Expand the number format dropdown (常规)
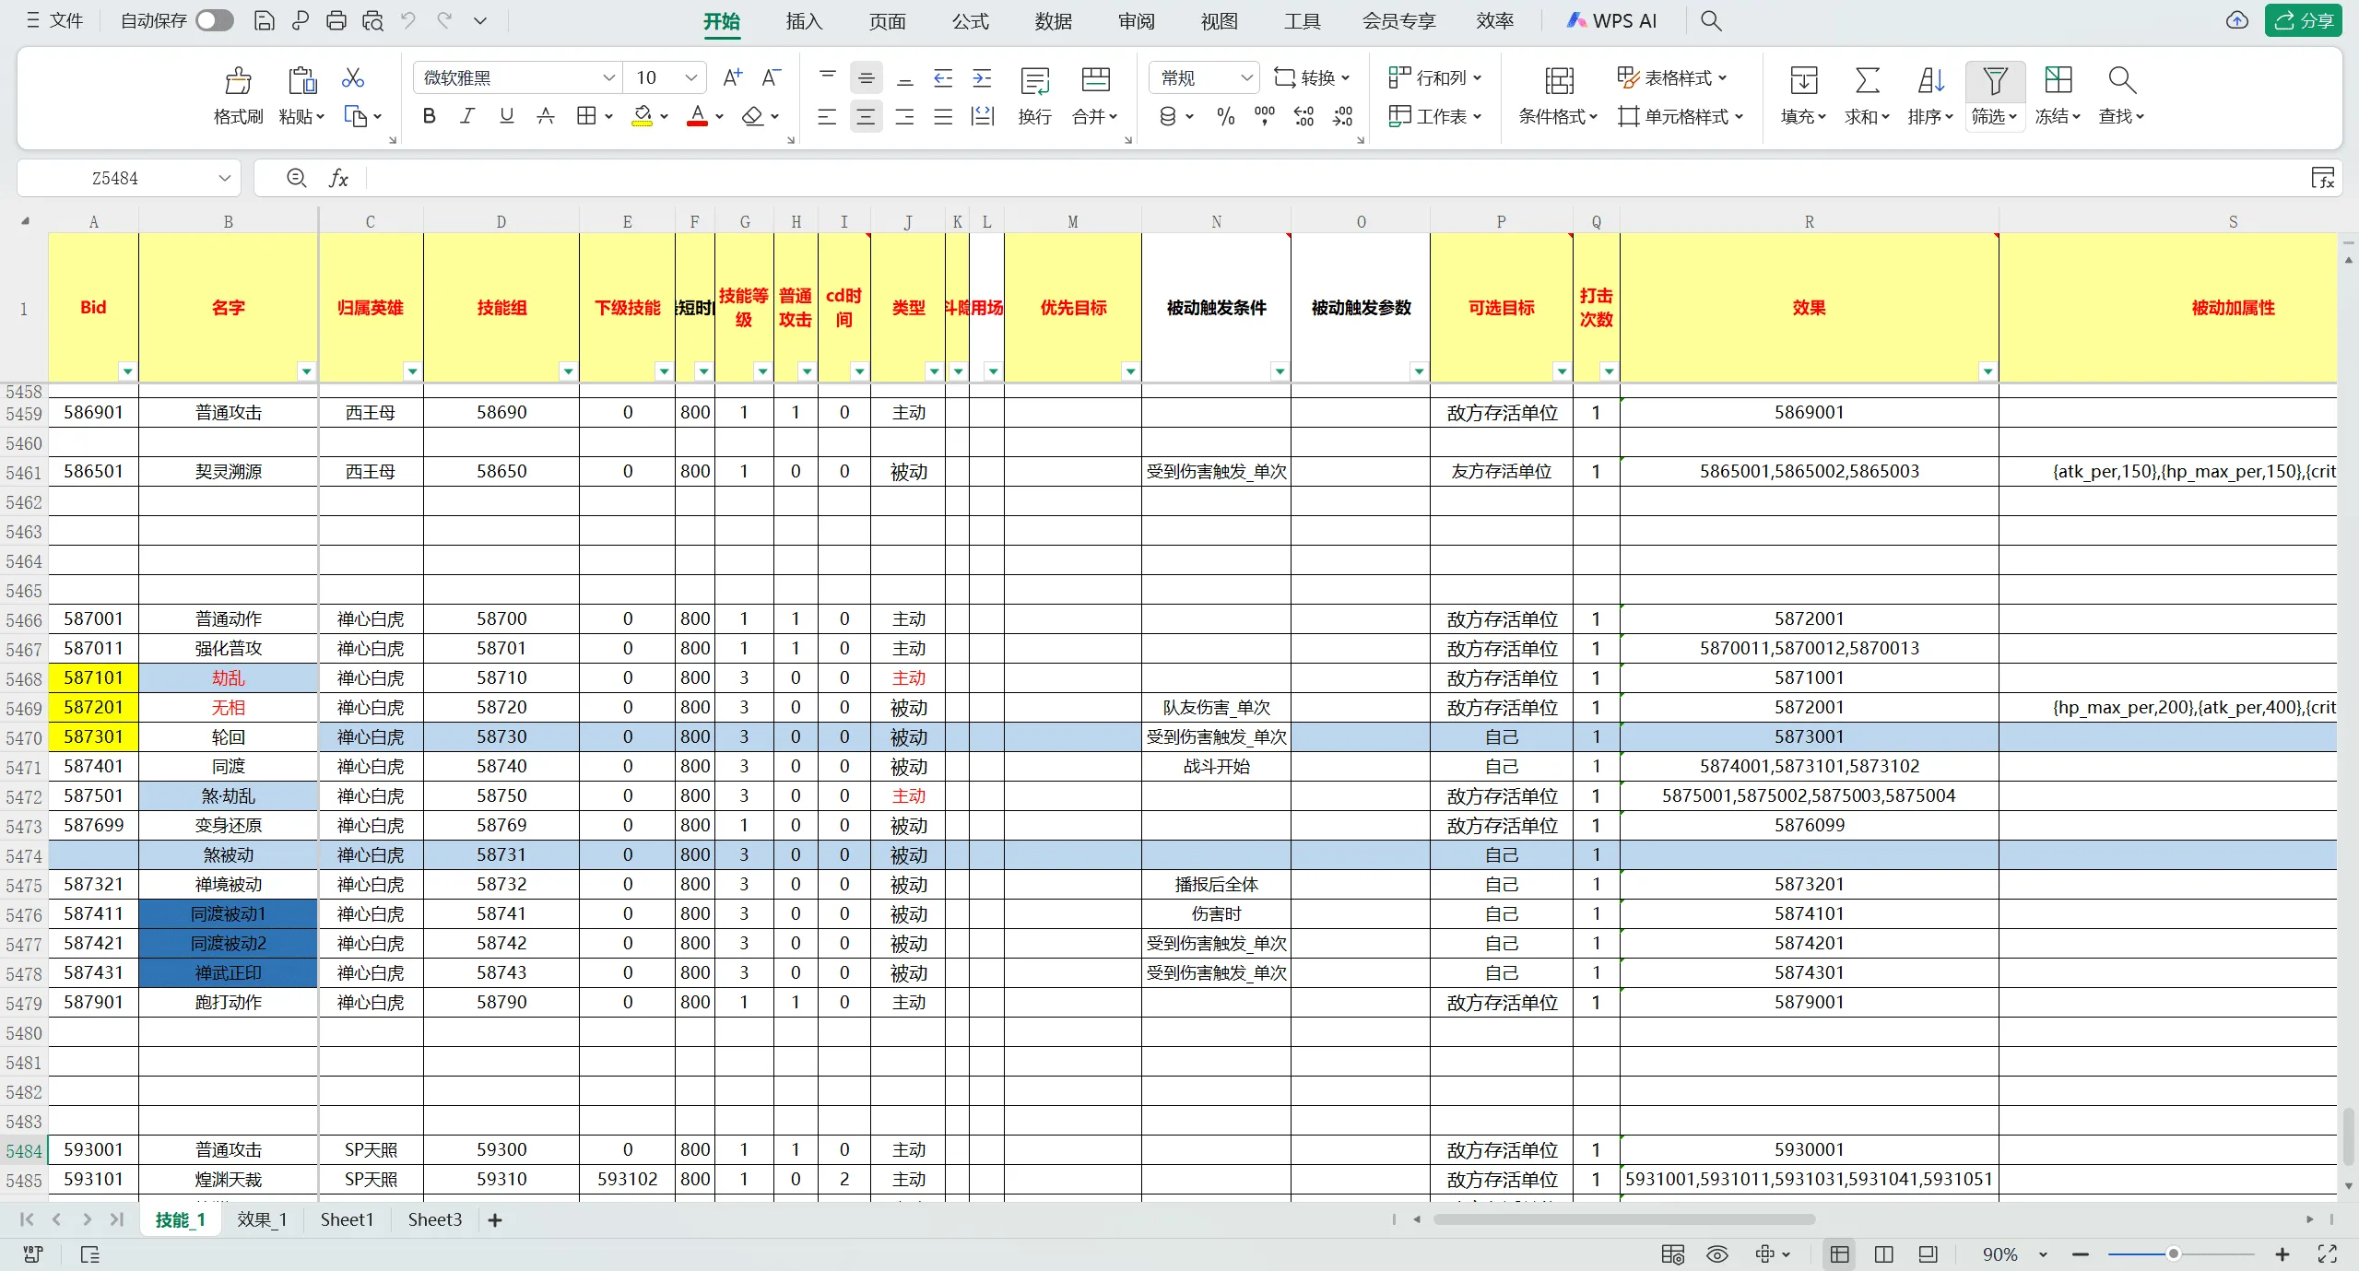2359x1271 pixels. (1246, 77)
